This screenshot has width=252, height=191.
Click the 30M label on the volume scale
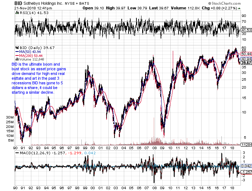click(10, 117)
